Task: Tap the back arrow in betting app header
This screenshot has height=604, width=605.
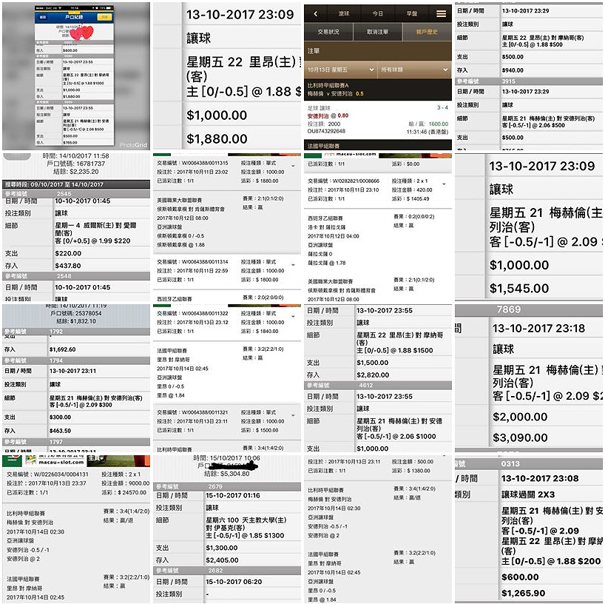Action: point(315,14)
